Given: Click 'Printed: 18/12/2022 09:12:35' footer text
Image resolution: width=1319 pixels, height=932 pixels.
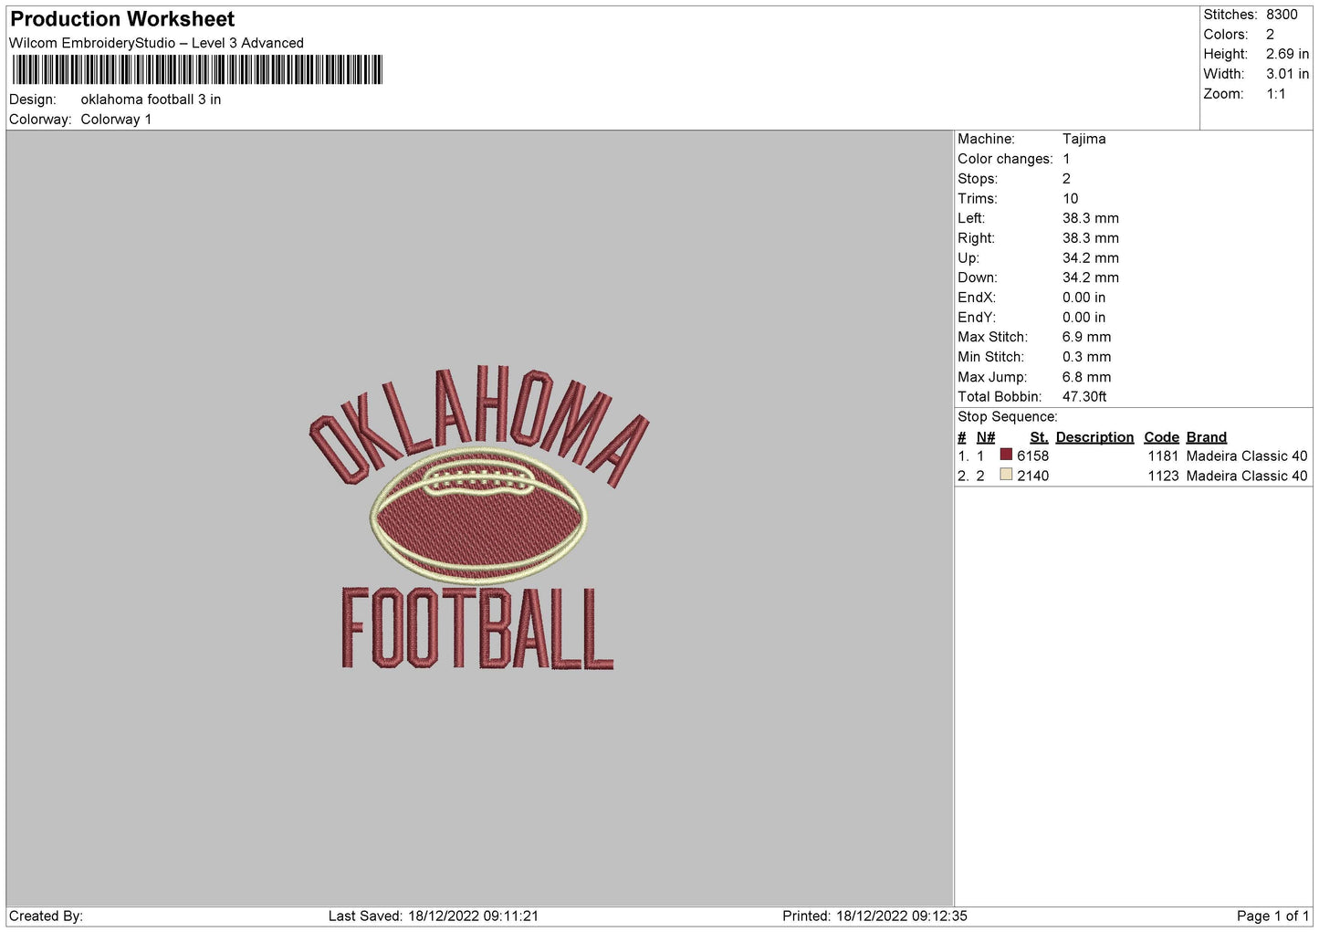Looking at the screenshot, I should coord(874,916).
